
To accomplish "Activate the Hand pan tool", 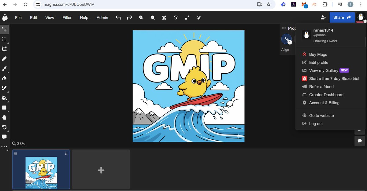I will [4, 117].
